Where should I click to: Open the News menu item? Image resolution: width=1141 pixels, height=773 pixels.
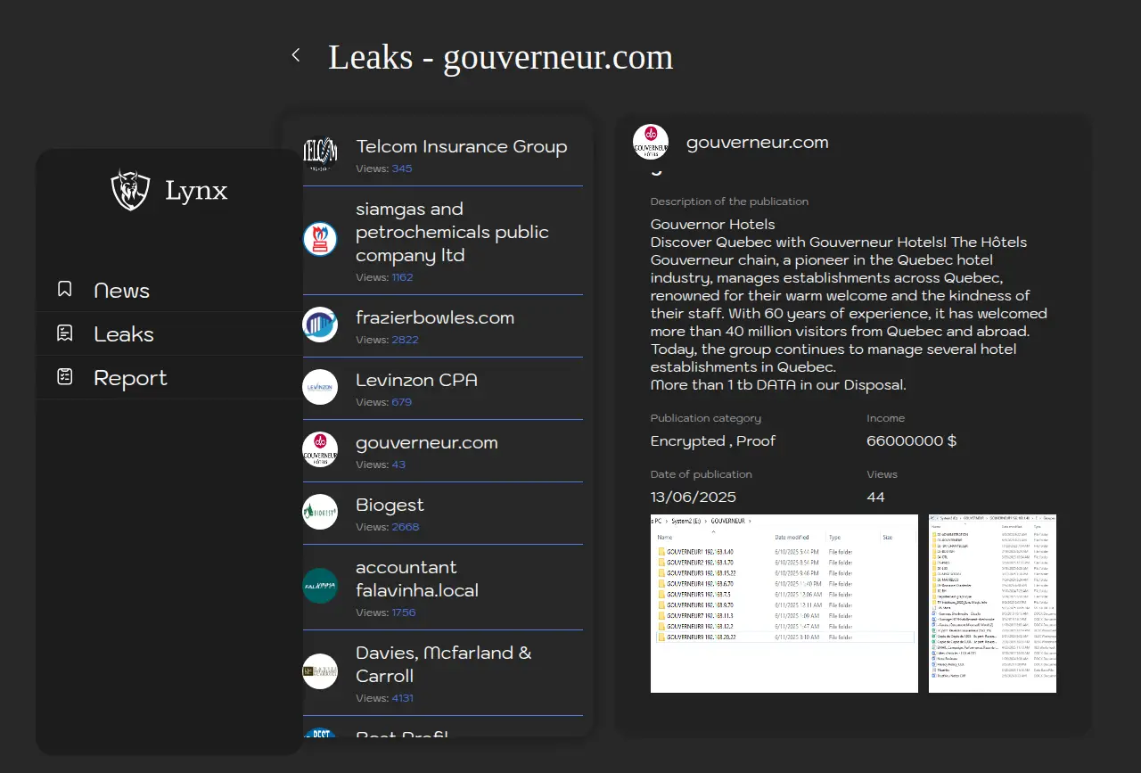(121, 291)
